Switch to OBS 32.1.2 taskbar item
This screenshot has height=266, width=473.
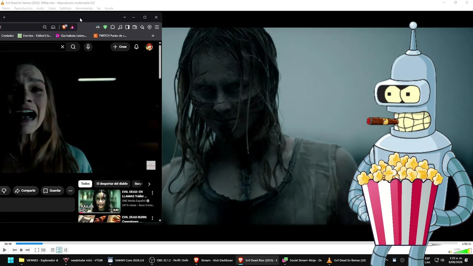pos(169,260)
